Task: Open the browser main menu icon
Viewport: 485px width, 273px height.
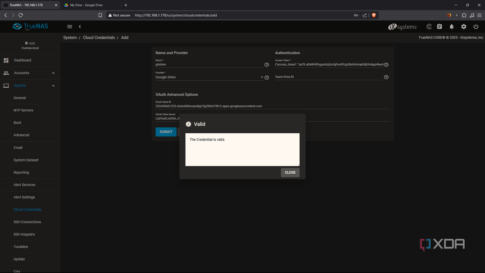Action: click(480, 15)
